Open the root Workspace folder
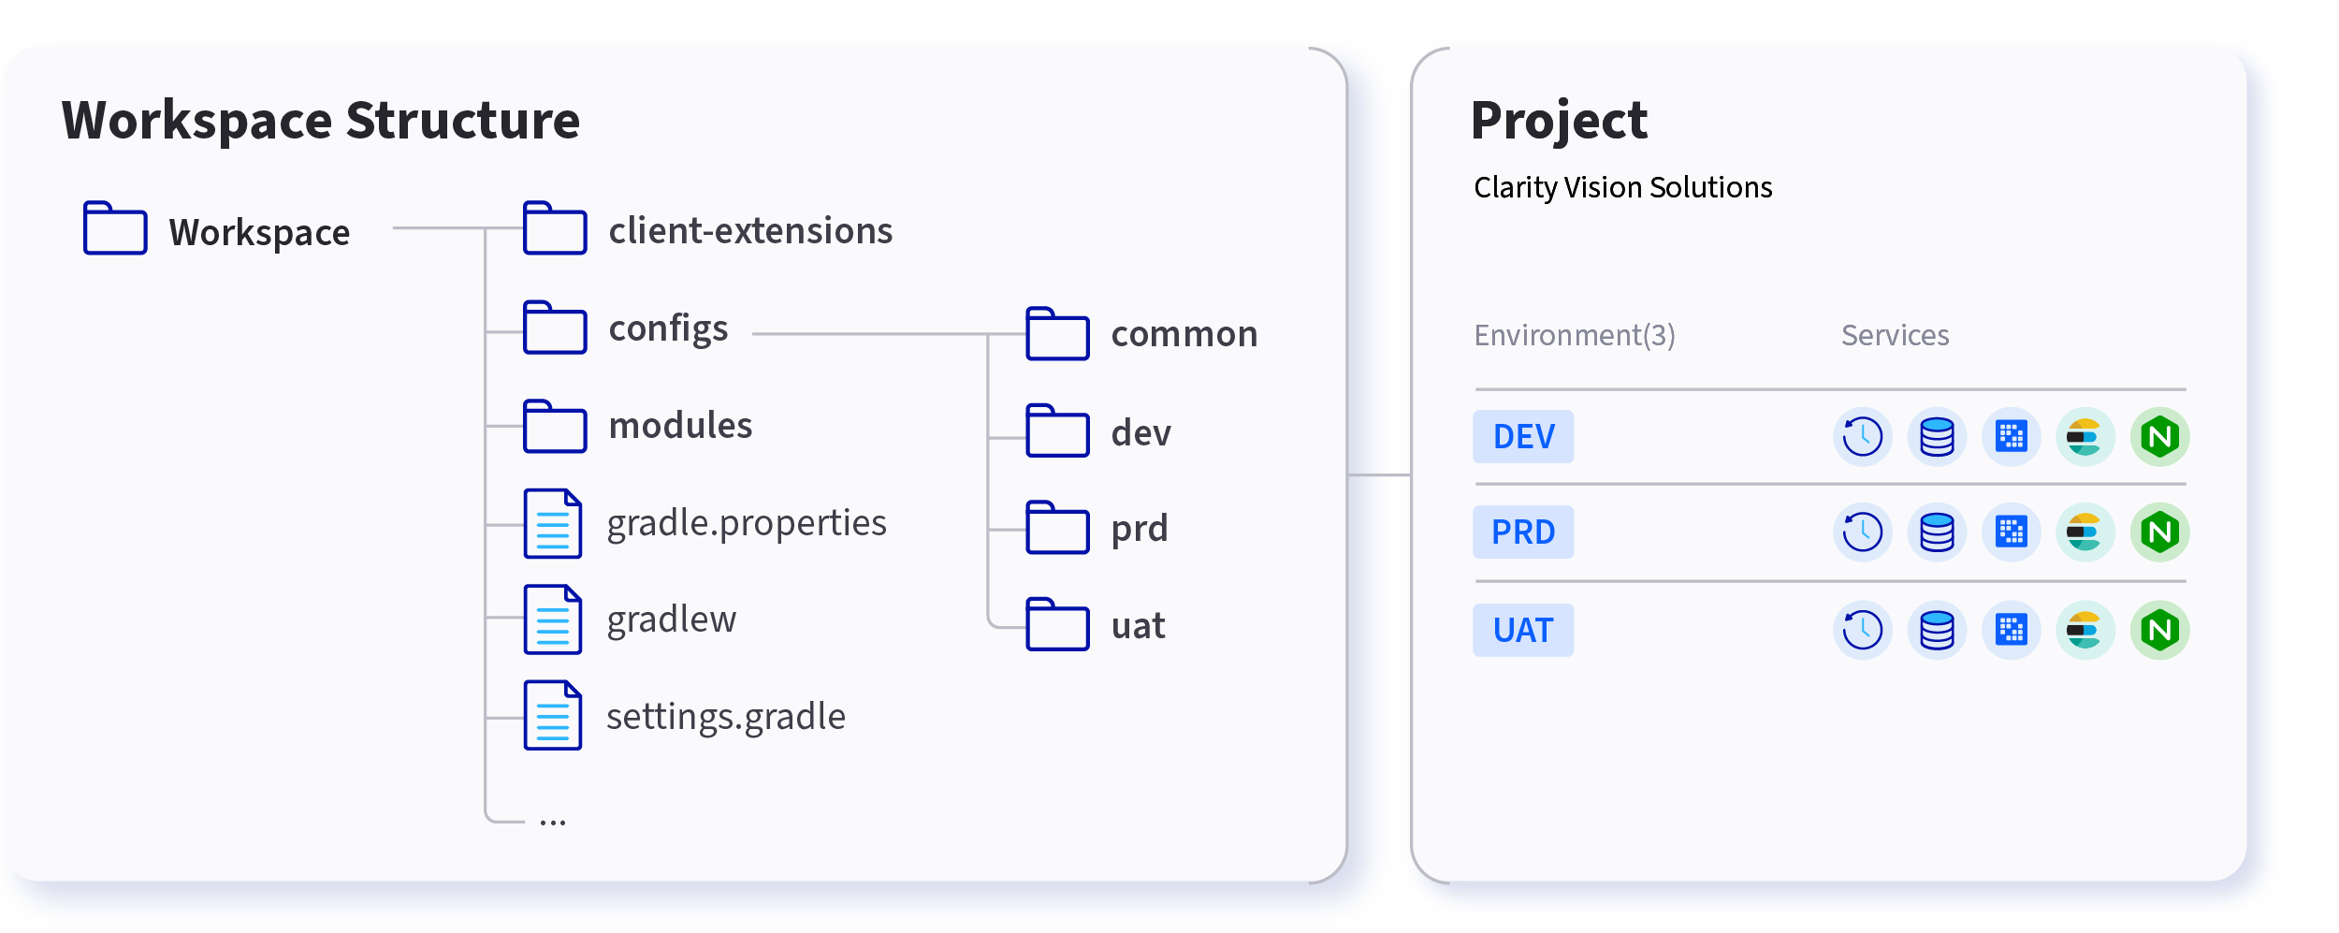 pos(217,229)
